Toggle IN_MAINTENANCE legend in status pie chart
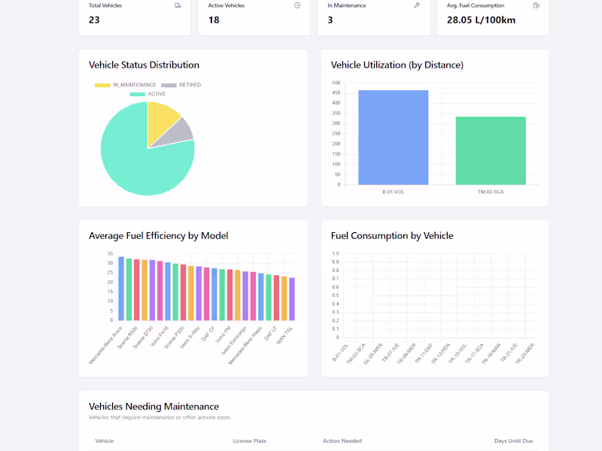The image size is (602, 451). [x=126, y=85]
